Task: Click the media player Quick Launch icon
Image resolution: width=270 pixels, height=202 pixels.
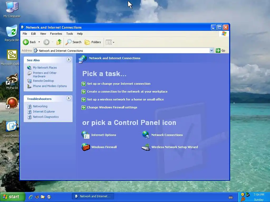Action: tap(49, 197)
